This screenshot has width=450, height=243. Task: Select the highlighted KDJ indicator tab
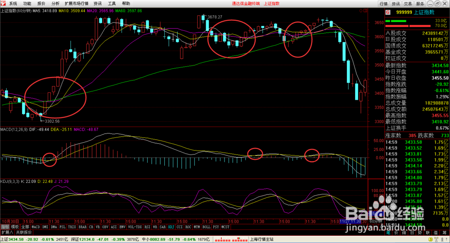[171, 227]
